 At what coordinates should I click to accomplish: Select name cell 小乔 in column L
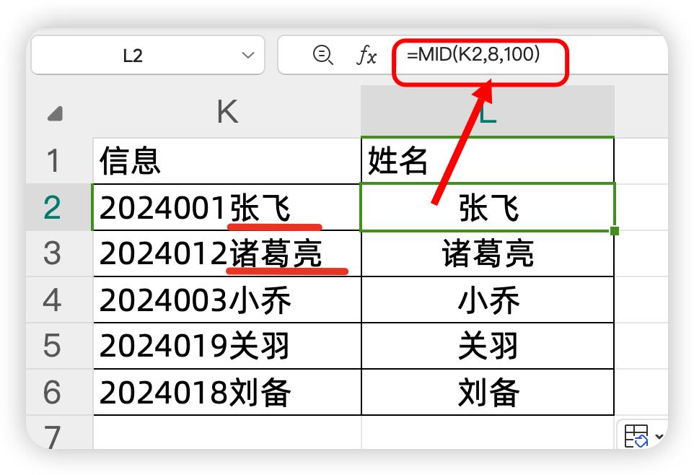[488, 300]
